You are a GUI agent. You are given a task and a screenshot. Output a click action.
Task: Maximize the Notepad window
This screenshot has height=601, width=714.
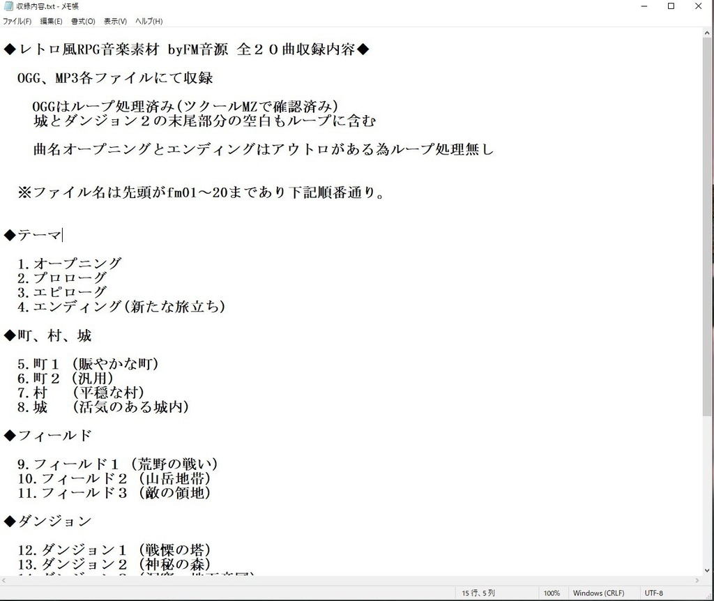click(x=670, y=6)
